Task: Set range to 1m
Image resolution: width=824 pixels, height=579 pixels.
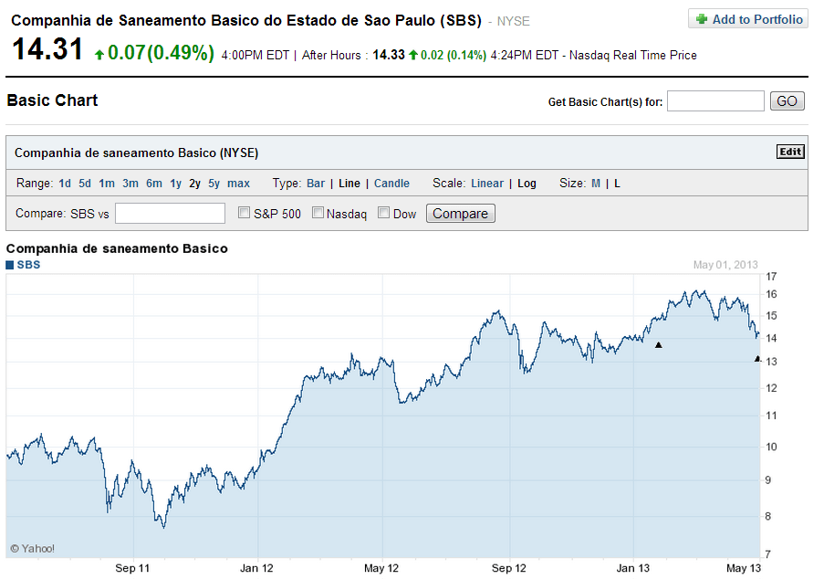Action: coord(107,184)
